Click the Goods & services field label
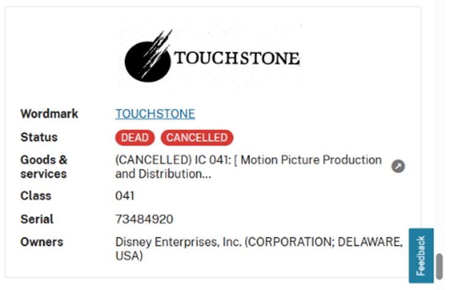Viewport: 458px width, 290px height. 44,167
